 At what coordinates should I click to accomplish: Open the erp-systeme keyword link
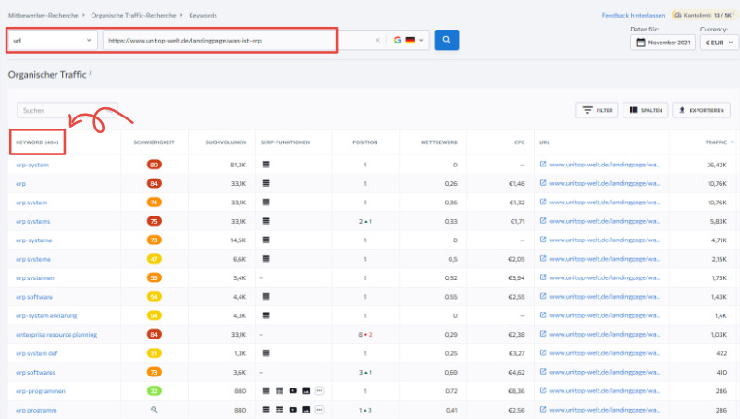point(33,240)
